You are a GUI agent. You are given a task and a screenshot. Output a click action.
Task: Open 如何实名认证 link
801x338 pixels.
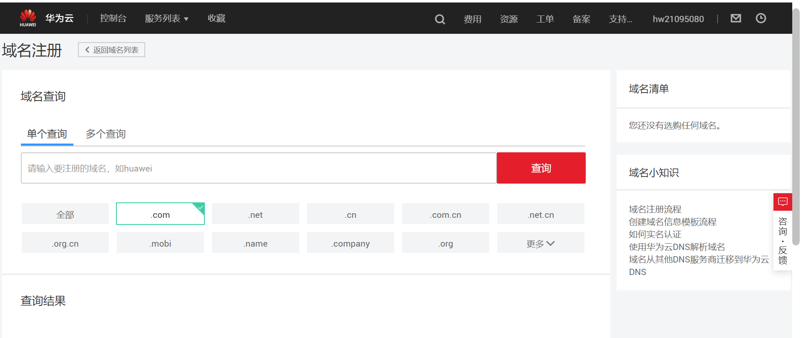tap(655, 234)
